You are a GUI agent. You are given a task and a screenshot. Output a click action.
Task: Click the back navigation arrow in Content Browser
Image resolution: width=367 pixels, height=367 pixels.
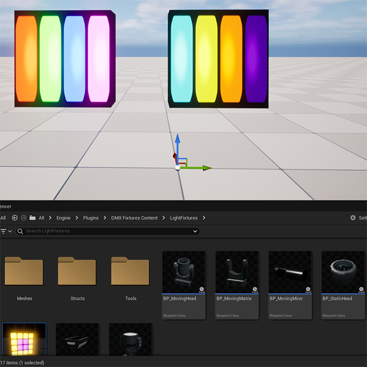coord(15,218)
